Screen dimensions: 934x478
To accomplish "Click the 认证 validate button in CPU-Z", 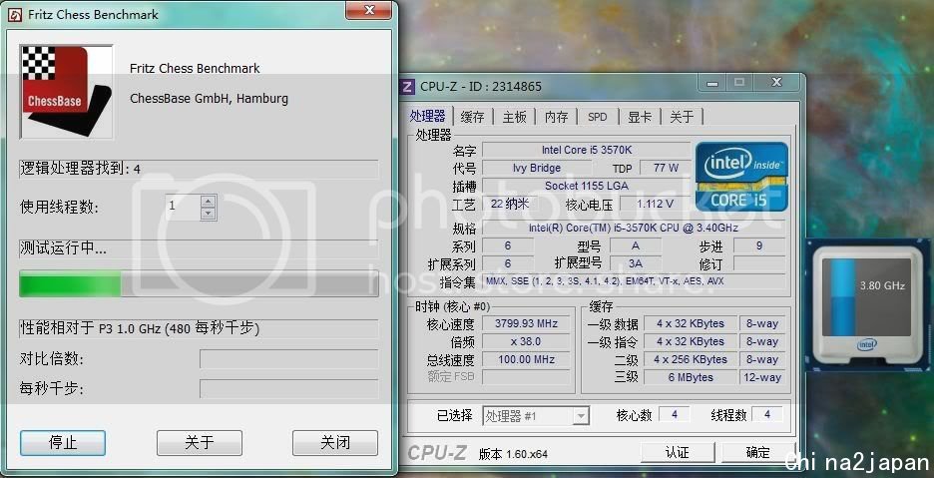I will (677, 453).
